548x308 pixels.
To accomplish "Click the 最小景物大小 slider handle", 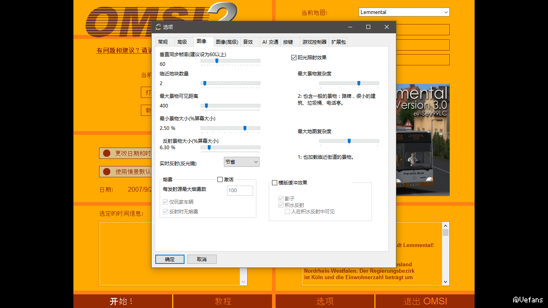I will (x=245, y=128).
